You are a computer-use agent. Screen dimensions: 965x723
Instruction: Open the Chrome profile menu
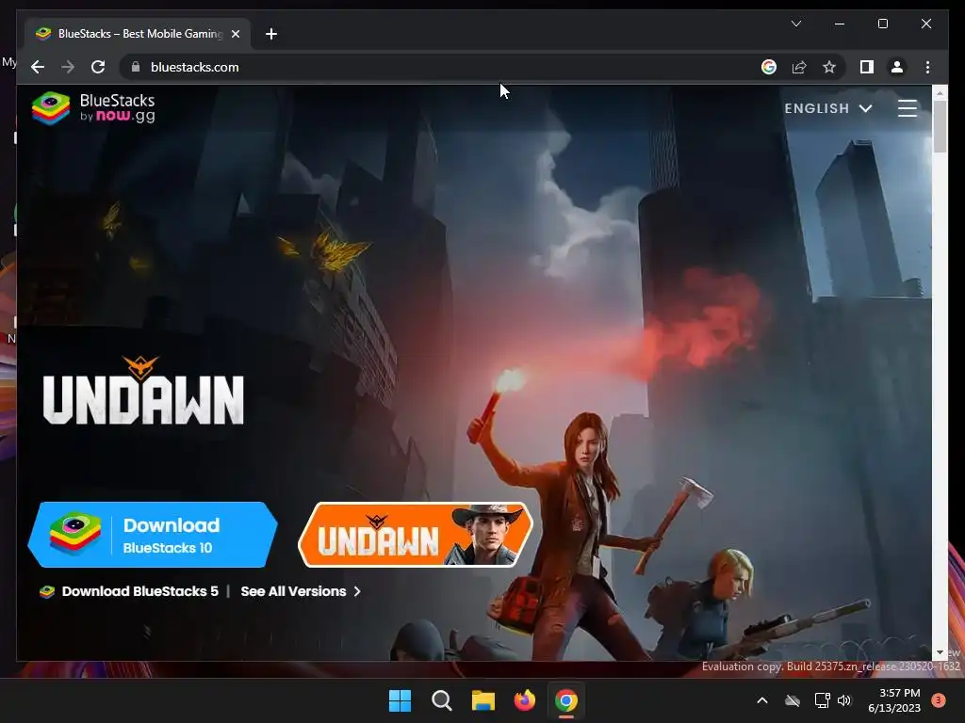click(897, 67)
